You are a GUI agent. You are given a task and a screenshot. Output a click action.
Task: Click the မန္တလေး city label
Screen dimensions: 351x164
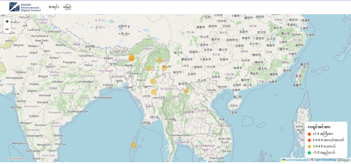pos(148,86)
